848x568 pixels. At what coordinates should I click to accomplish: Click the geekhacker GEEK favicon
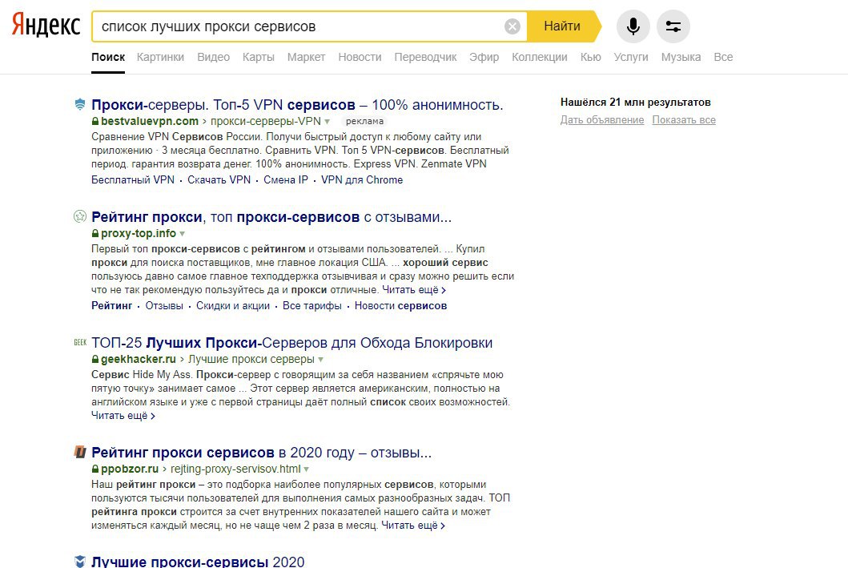(80, 342)
